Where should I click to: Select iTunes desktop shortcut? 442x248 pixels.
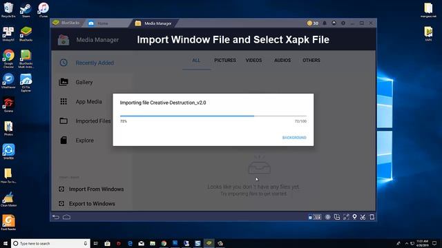pyautogui.click(x=44, y=10)
